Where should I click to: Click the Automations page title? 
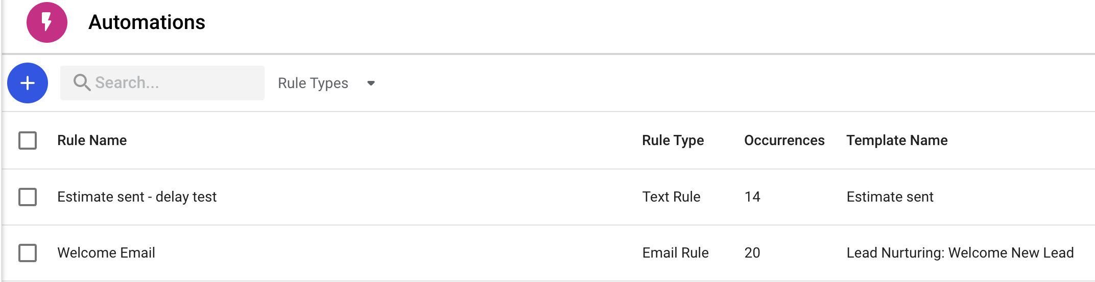[x=147, y=22]
